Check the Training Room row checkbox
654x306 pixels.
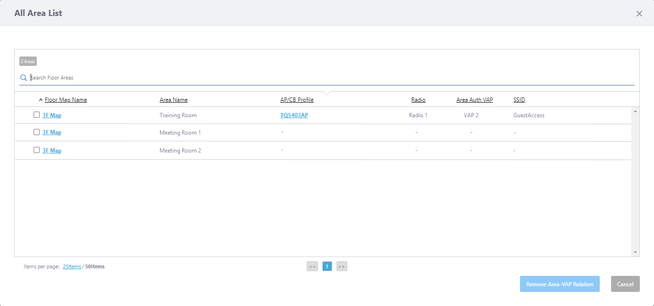click(36, 115)
